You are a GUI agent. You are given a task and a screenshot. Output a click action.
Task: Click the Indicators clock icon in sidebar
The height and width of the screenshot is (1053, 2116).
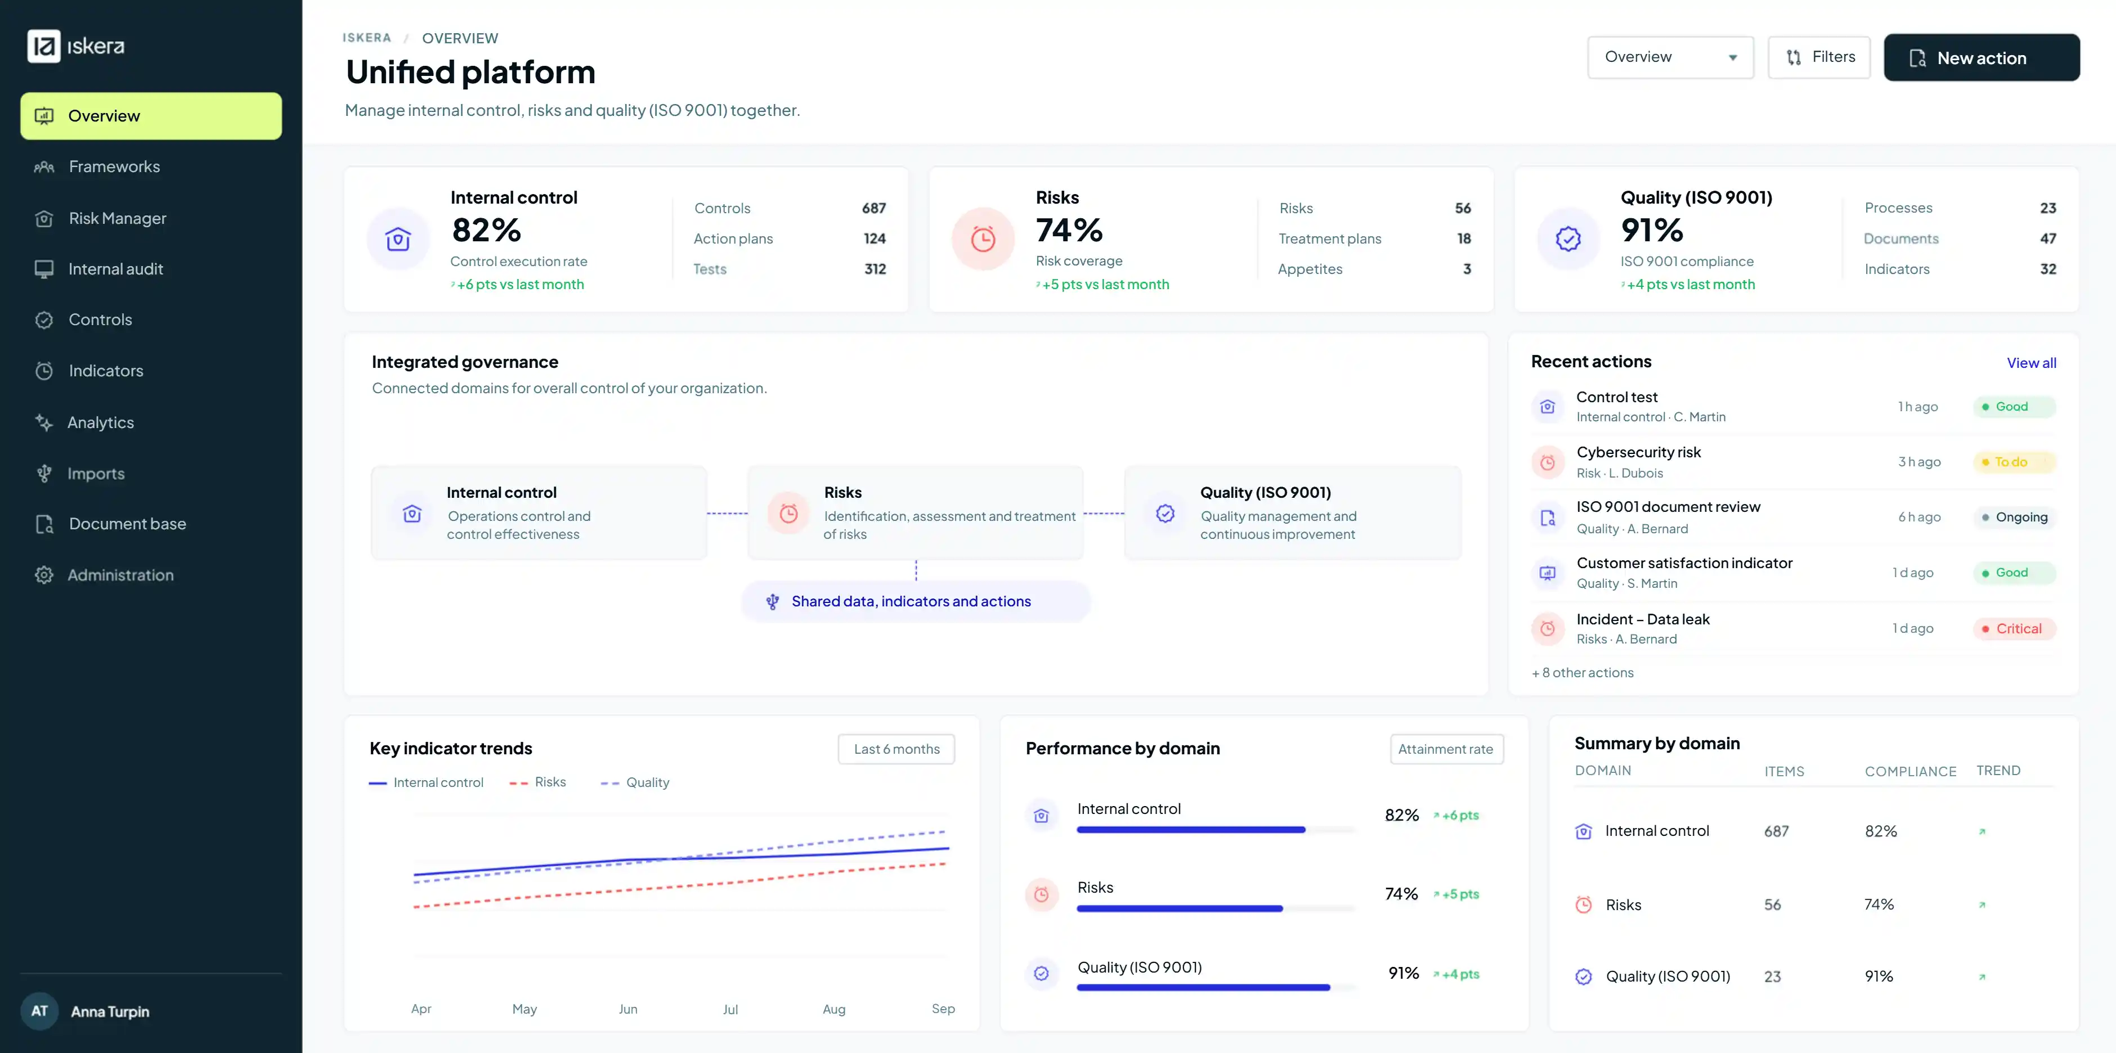click(44, 371)
